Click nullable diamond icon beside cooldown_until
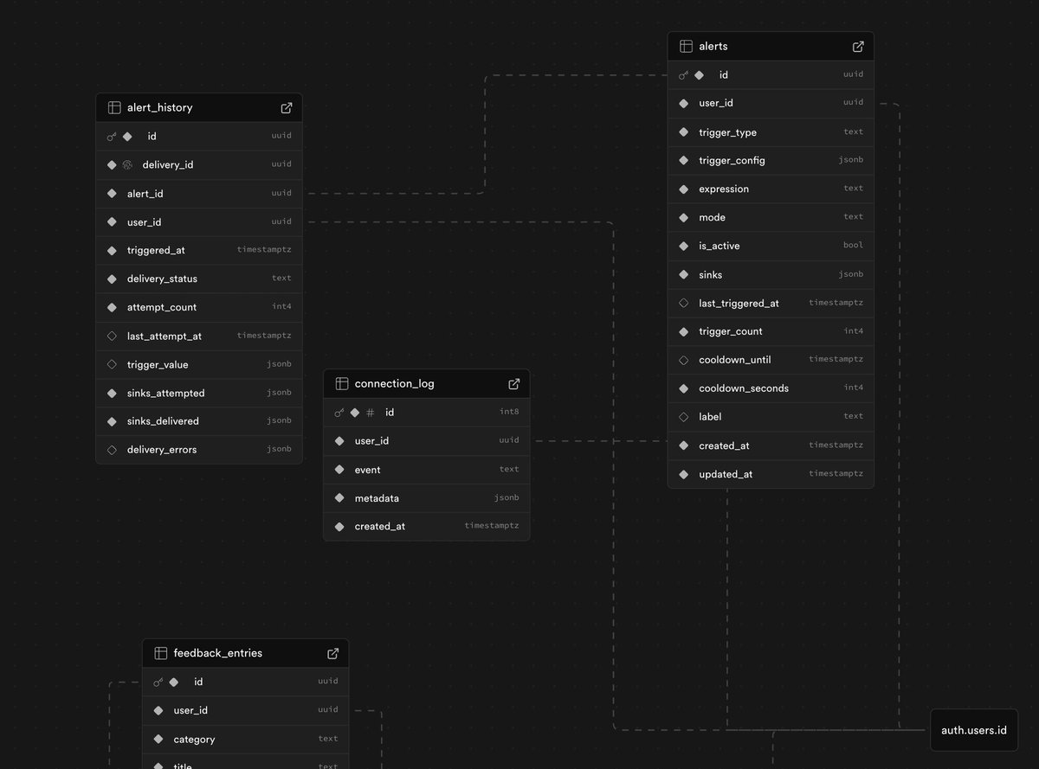 click(x=683, y=360)
